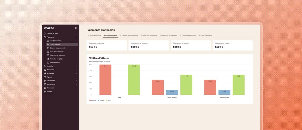Screen dimensions: 302x130
Task: Click the 750€ bar under Attente paiement
Action: [210, 87]
